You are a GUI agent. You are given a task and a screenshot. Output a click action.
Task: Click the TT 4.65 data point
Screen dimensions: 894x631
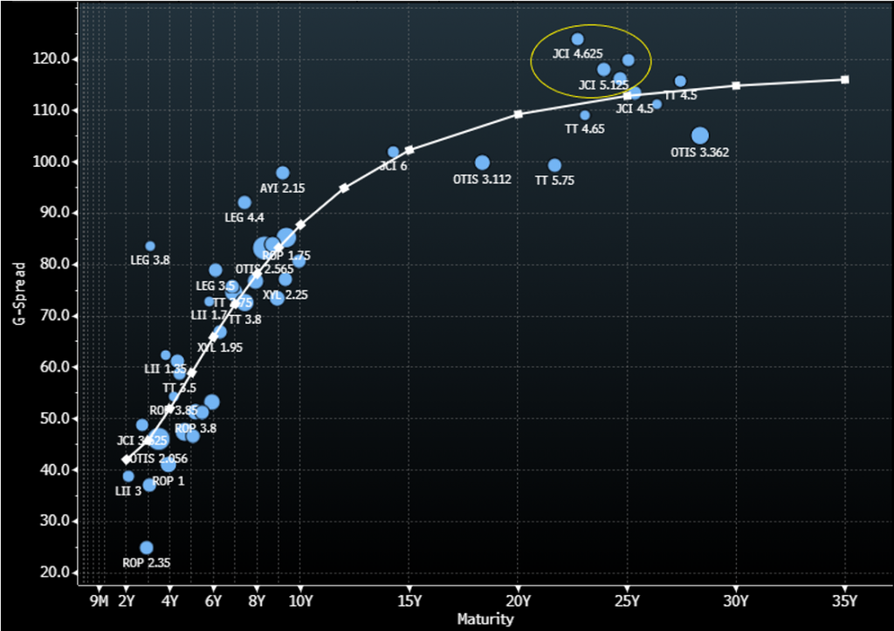pos(585,115)
